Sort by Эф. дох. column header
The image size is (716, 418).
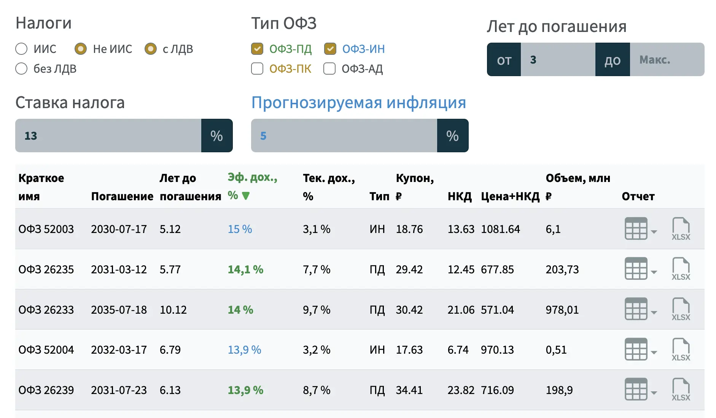coord(252,186)
